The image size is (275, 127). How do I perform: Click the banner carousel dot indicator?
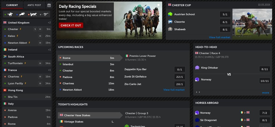159,5
